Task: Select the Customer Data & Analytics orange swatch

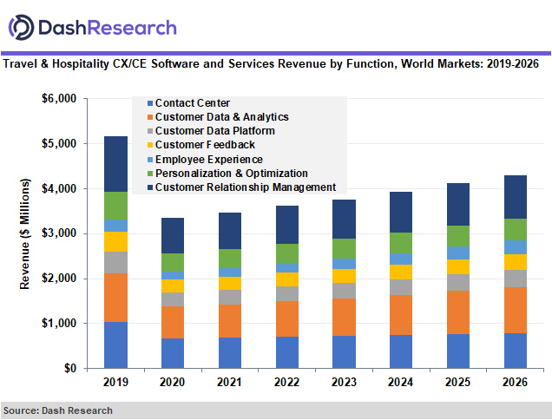Action: (x=150, y=117)
